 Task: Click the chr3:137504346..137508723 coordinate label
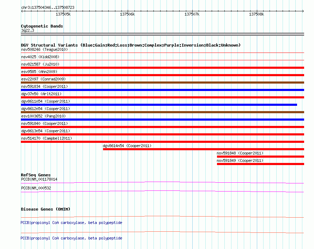48,7
